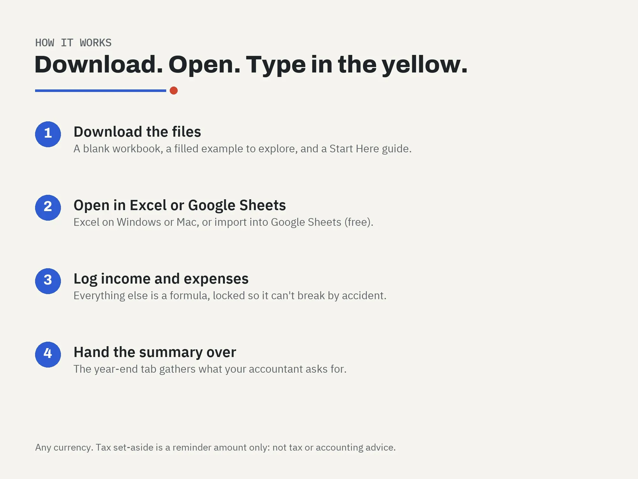Click 'Start Here guide' in step one

tap(369, 149)
